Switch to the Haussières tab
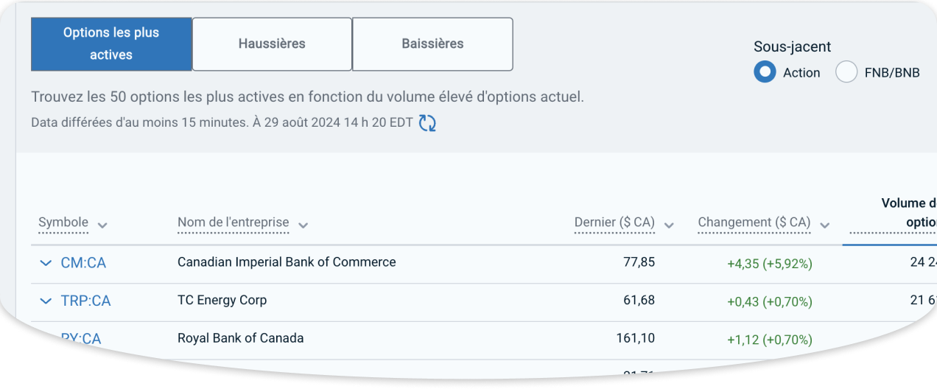The height and width of the screenshot is (389, 937). pyautogui.click(x=272, y=44)
